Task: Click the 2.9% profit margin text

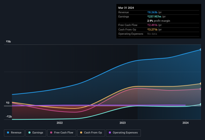Action: click(159, 21)
